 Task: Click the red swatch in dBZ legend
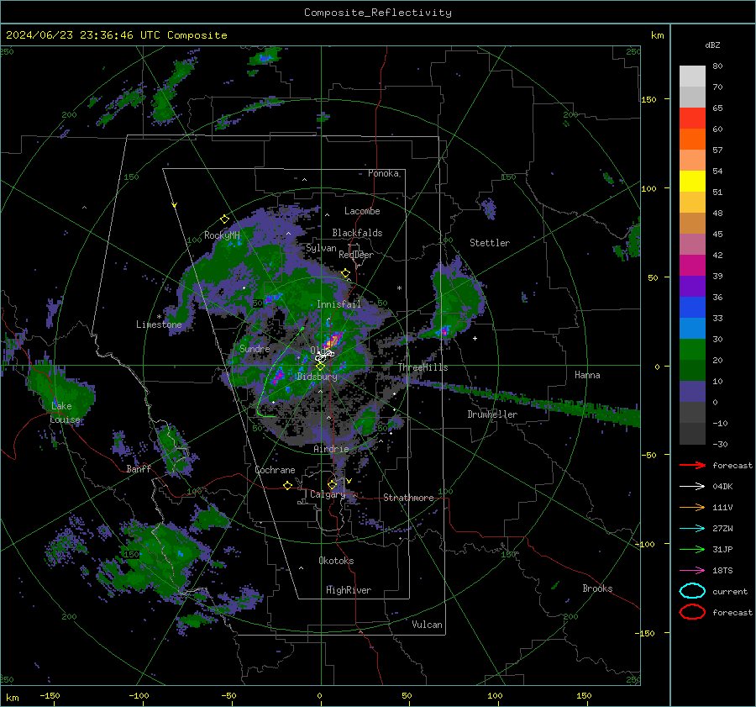tap(692, 118)
